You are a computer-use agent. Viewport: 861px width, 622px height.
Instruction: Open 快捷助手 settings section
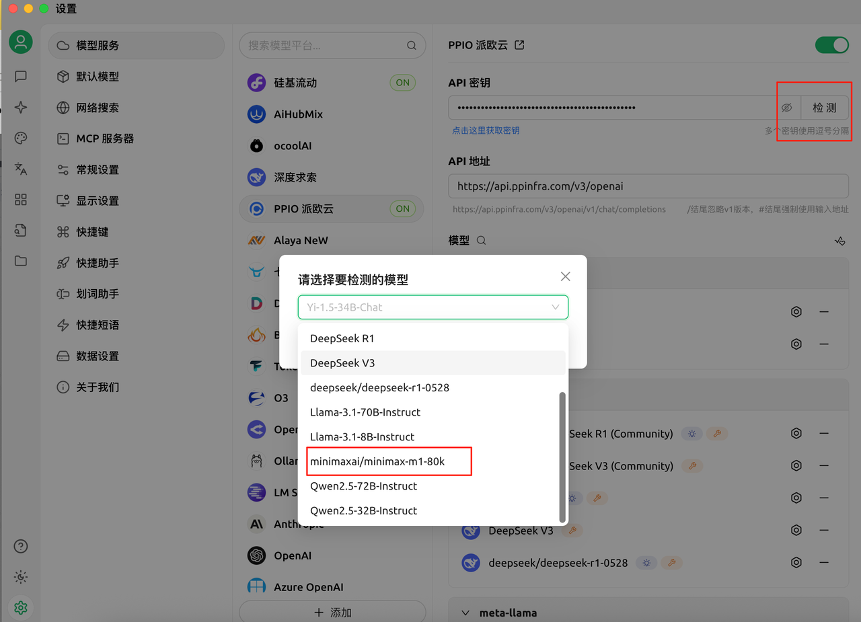pos(137,263)
